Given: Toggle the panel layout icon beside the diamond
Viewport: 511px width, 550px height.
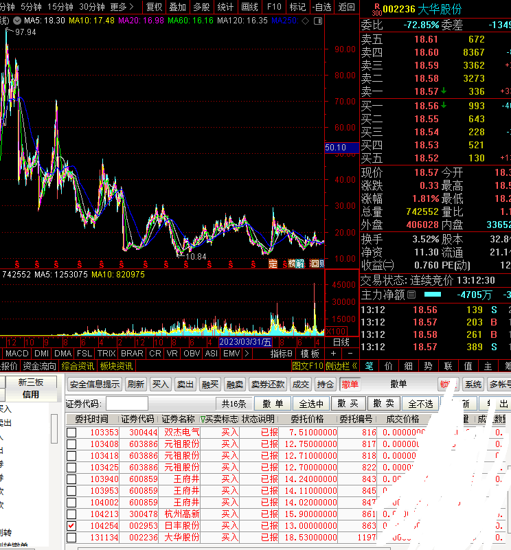Looking at the screenshot, I should (318, 21).
